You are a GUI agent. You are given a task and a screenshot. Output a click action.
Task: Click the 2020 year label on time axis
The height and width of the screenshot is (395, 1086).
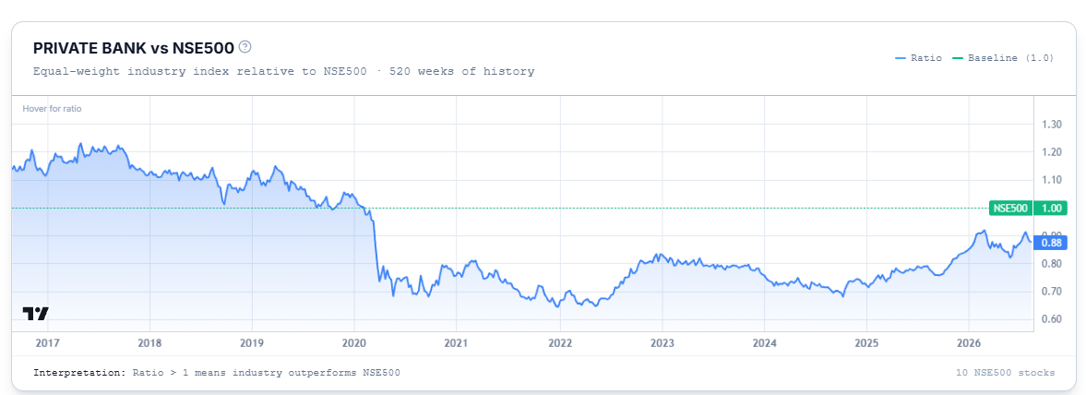tap(354, 343)
